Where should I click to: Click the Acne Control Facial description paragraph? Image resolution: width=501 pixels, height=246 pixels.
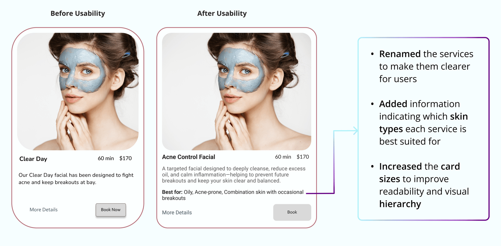click(x=234, y=174)
